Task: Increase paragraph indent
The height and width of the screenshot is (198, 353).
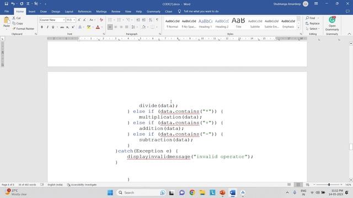Action: [x=143, y=20]
